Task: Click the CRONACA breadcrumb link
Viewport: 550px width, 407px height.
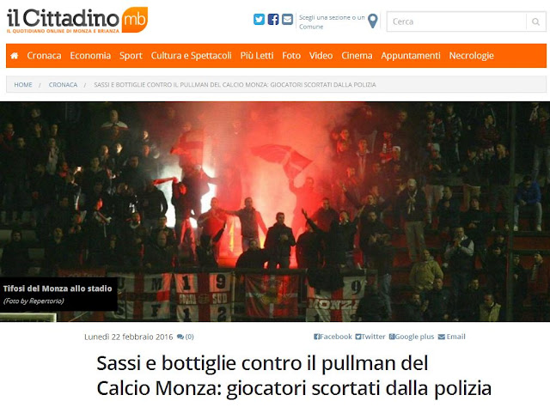Action: pyautogui.click(x=63, y=85)
